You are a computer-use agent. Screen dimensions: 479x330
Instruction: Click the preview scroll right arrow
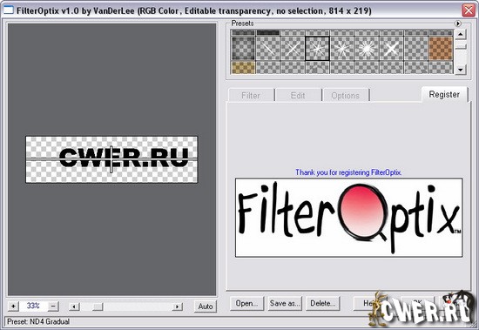(177, 306)
